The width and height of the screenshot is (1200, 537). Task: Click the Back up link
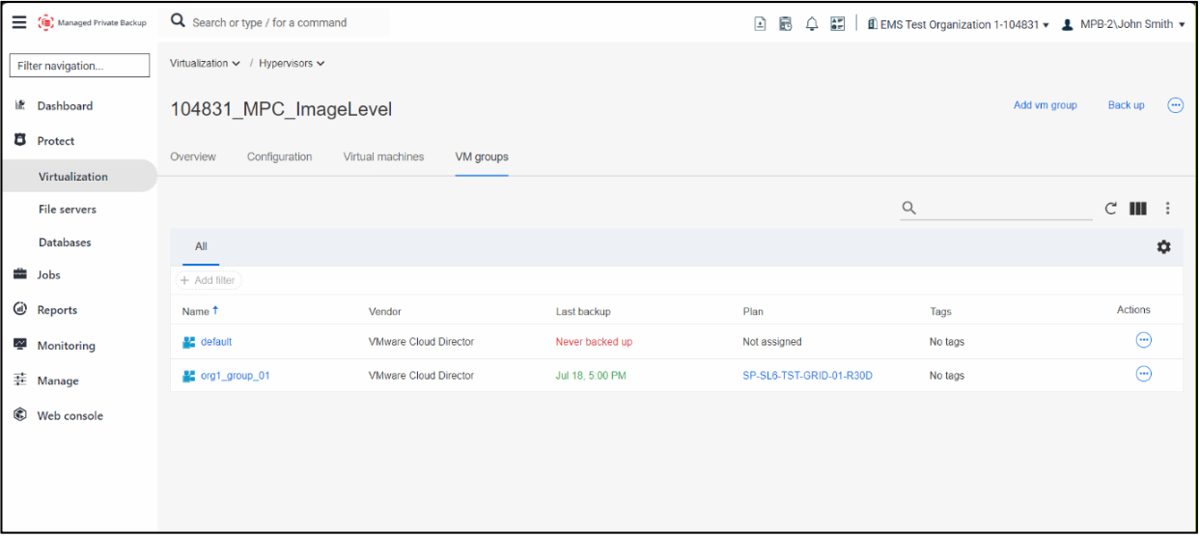point(1126,105)
